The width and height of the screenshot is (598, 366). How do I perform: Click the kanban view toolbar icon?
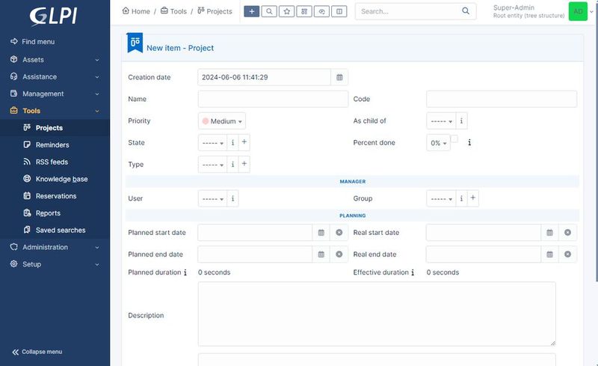click(304, 11)
